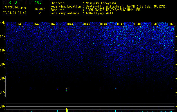Screen dimensions: 177x112
Task: Click the Receiving Location label
Action: [x=66, y=6]
